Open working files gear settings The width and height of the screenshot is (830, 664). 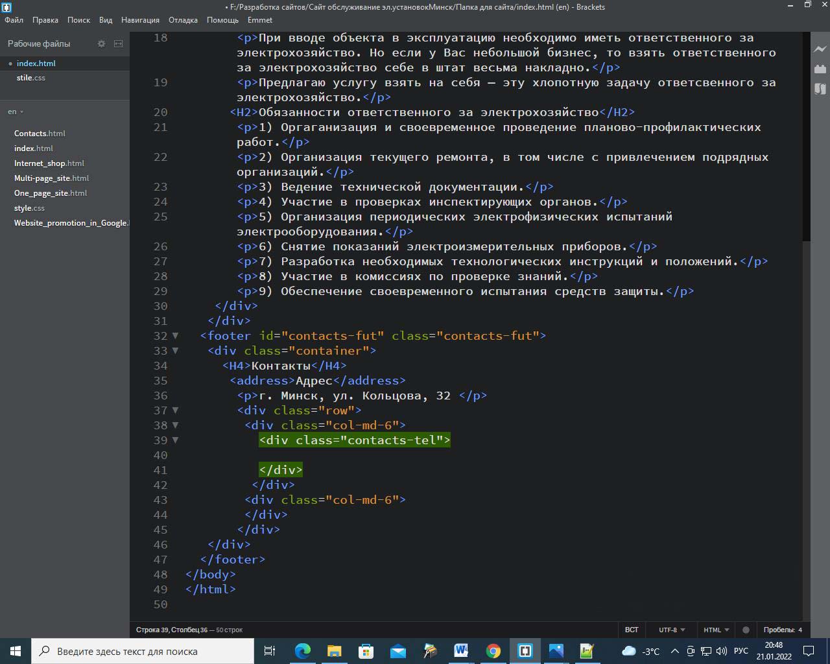coord(101,43)
